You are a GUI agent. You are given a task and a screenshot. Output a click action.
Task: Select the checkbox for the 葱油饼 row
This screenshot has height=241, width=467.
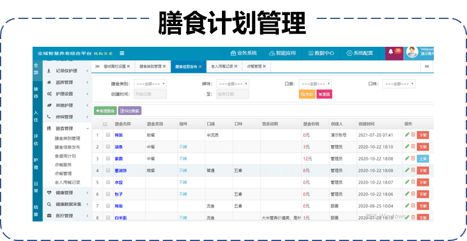pos(108,171)
